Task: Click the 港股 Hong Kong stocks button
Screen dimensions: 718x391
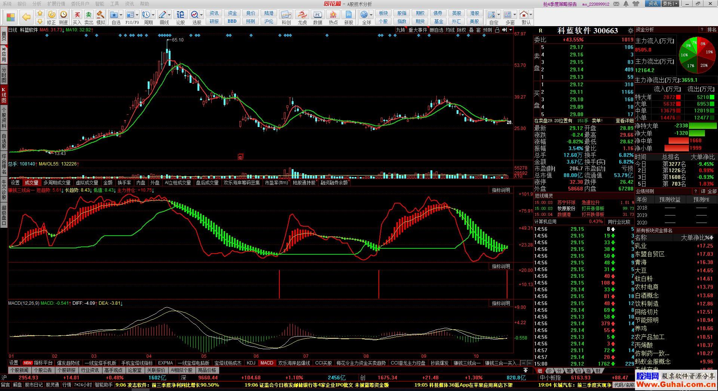Action: (474, 13)
